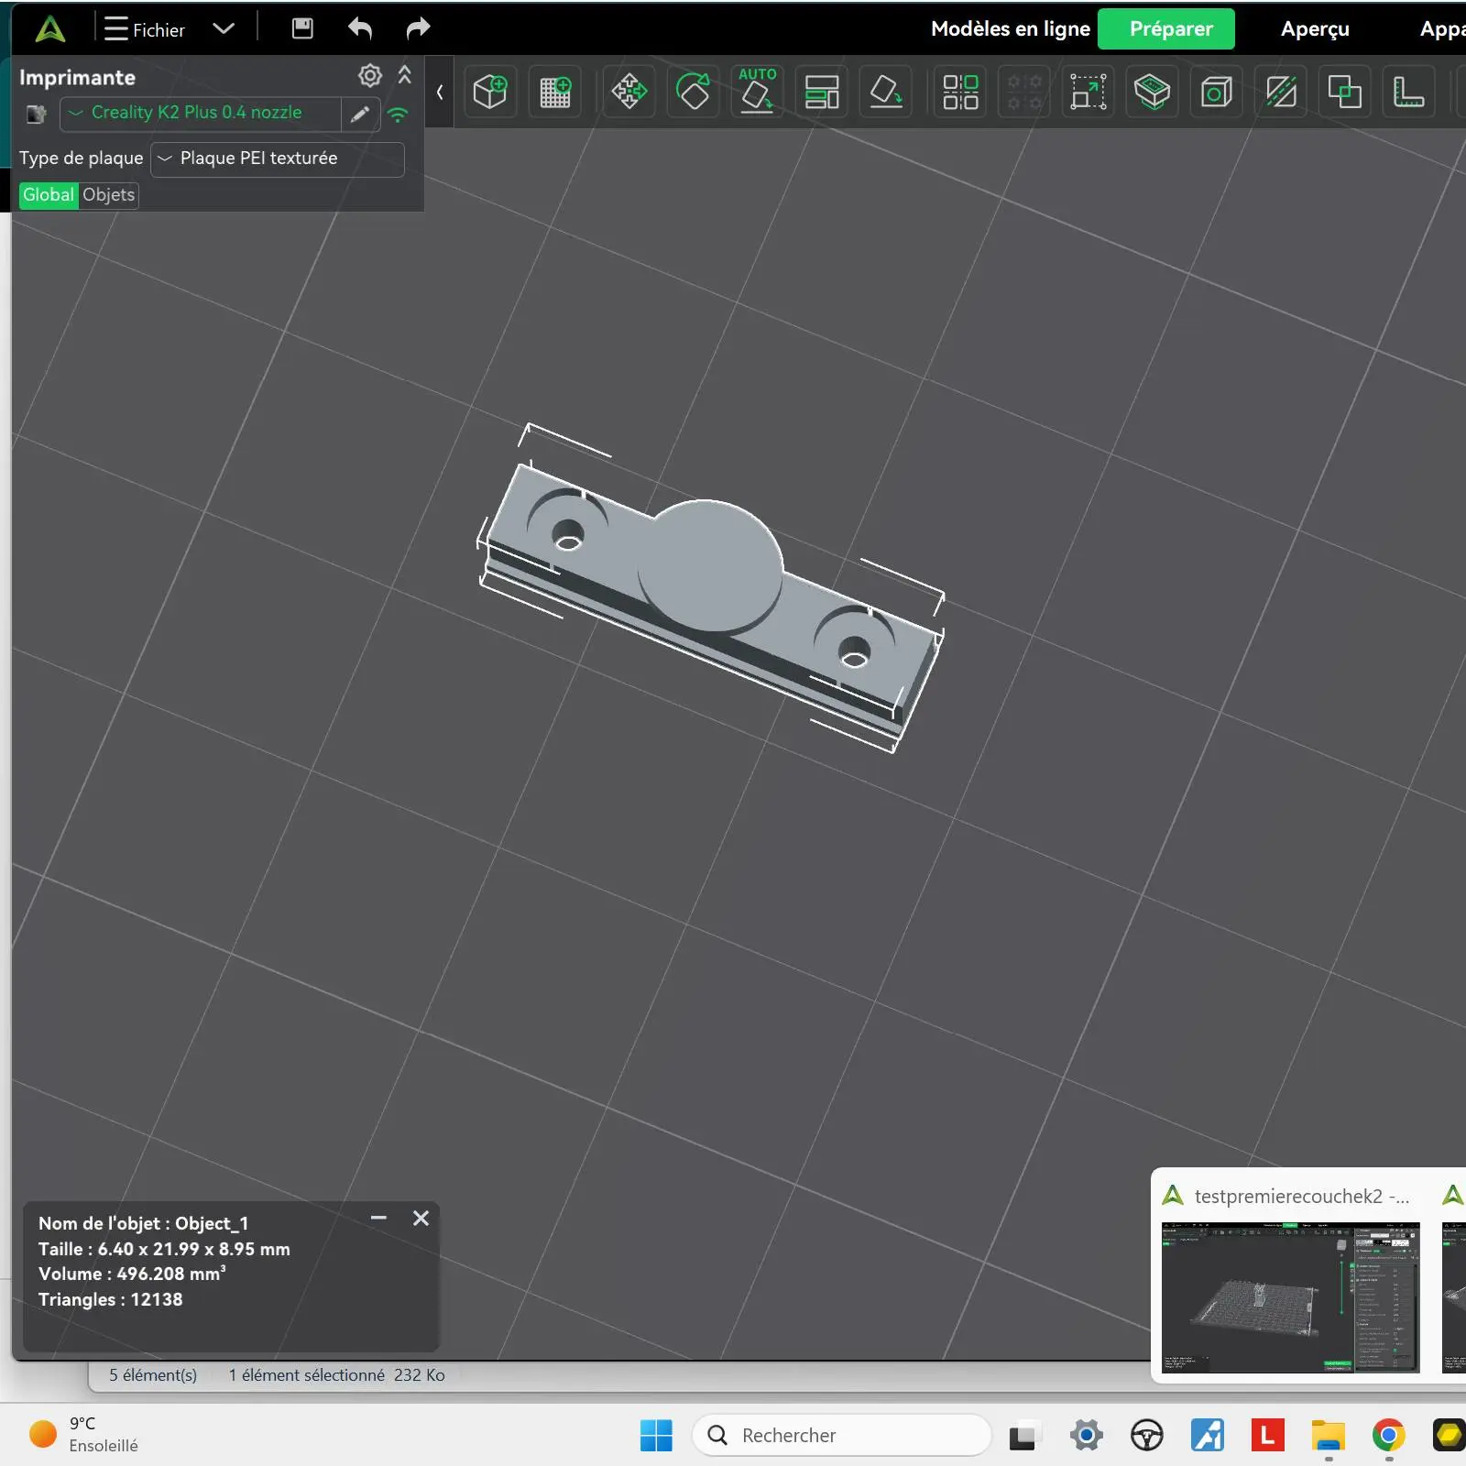The width and height of the screenshot is (1466, 1466).
Task: Select the Lay on face tool
Action: (x=886, y=92)
